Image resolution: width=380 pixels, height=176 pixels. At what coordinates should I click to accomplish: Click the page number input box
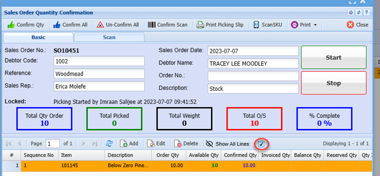[x=53, y=144]
